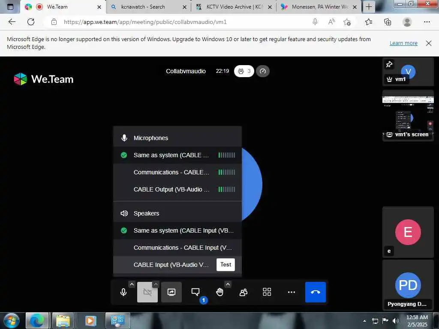The image size is (439, 329).
Task: Select speaker 'Communications - CABLE Input (V...'
Action: pyautogui.click(x=177, y=248)
